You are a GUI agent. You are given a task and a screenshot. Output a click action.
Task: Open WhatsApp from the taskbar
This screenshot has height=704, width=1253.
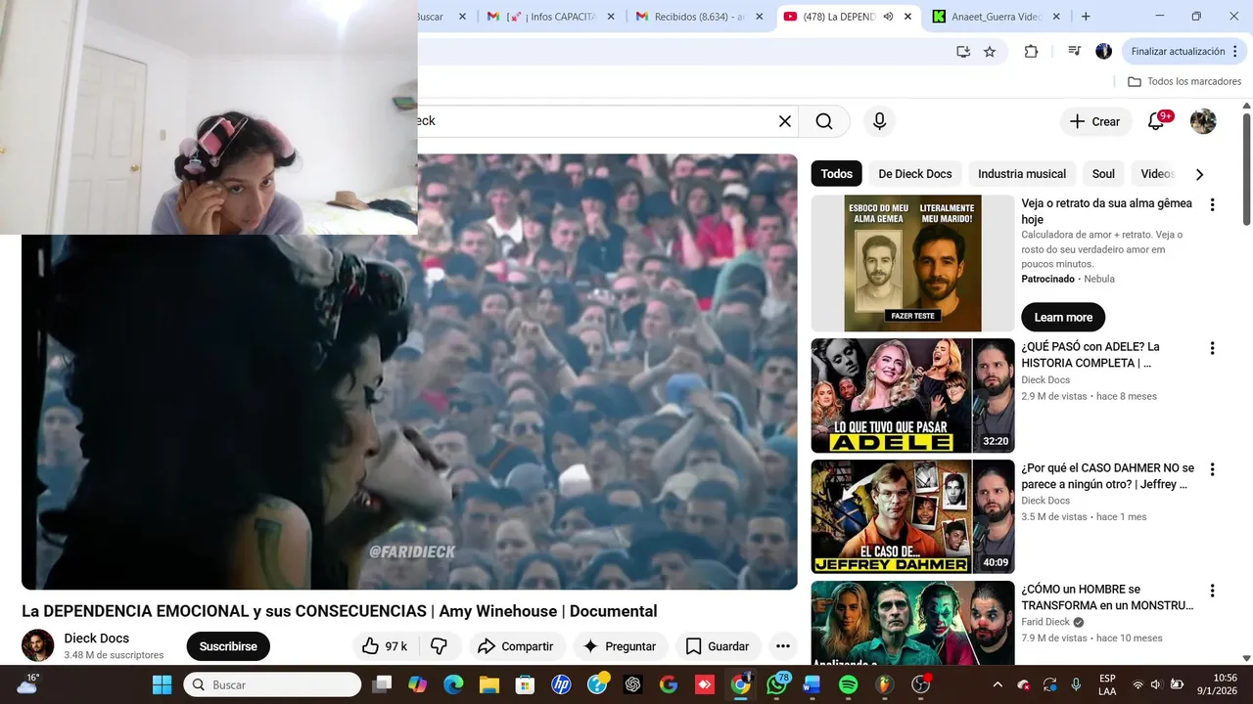coord(776,684)
